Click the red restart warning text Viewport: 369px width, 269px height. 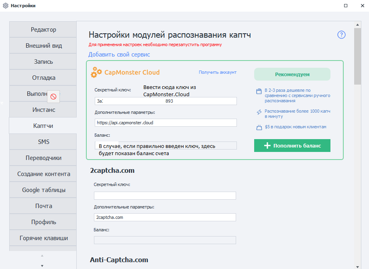tap(155, 44)
